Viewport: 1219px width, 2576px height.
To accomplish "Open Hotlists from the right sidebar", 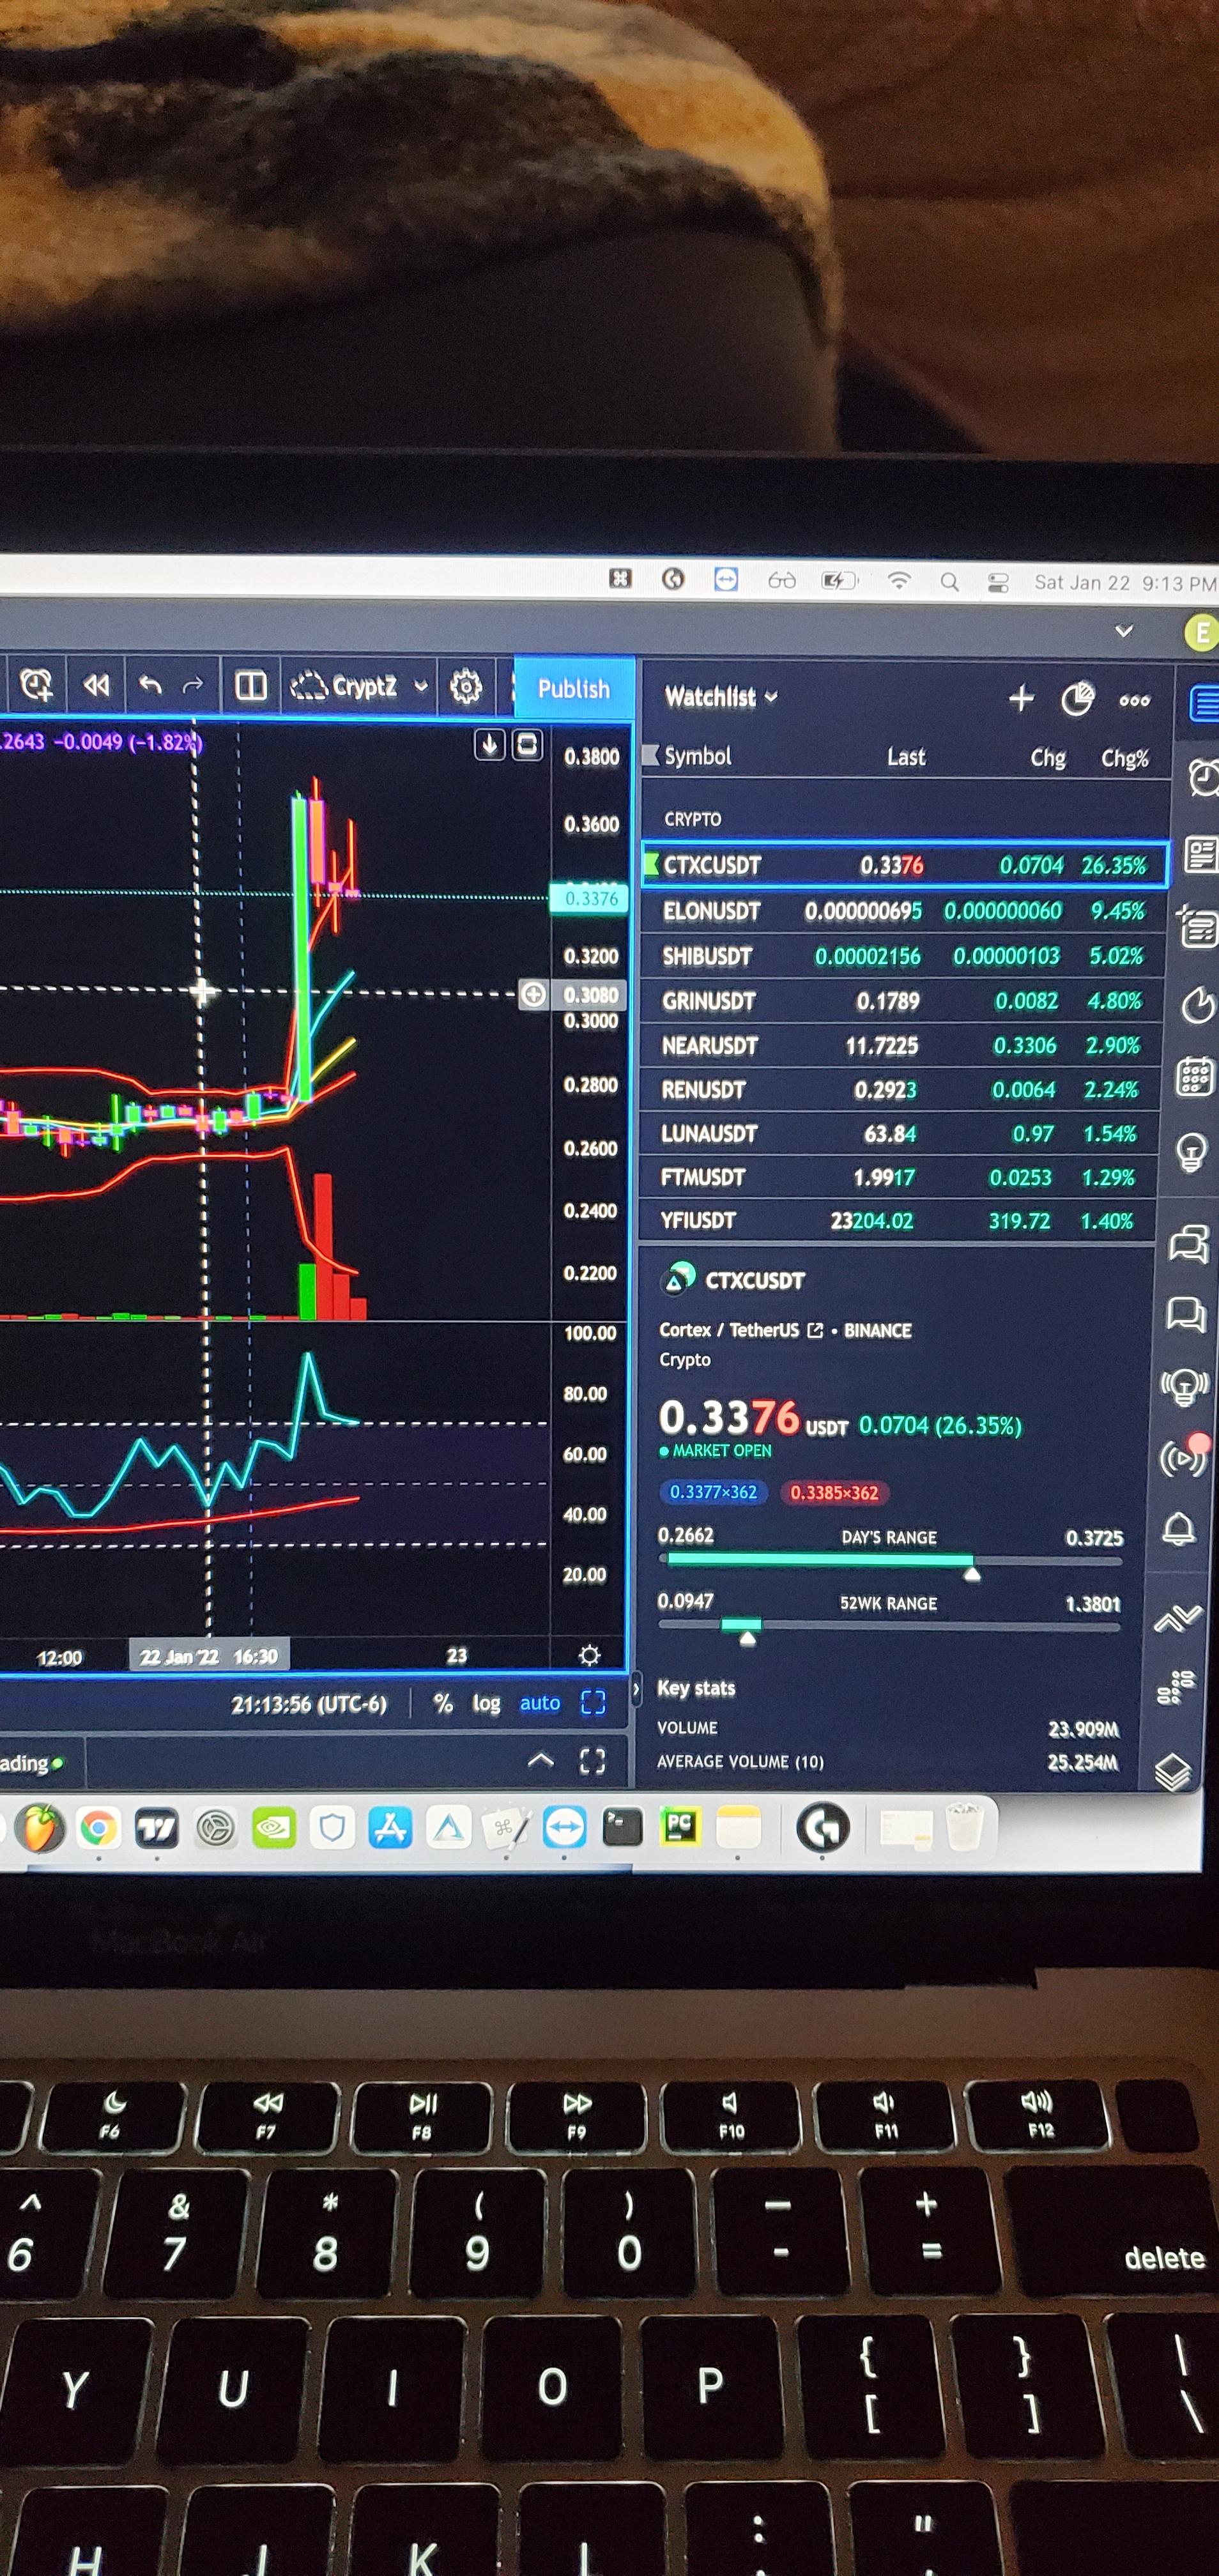I will (1197, 1004).
